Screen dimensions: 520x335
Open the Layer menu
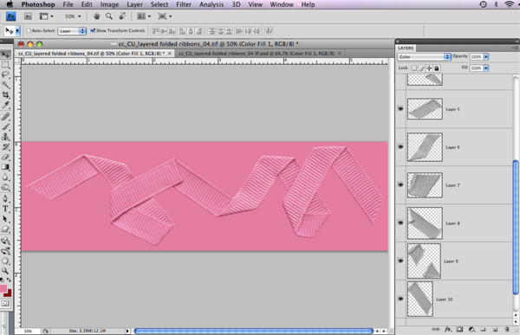click(x=134, y=4)
